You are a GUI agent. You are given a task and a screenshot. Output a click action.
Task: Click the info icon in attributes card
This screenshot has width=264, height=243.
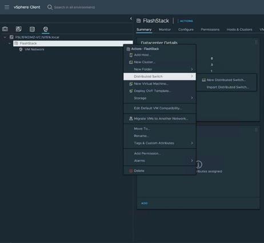pos(199,164)
